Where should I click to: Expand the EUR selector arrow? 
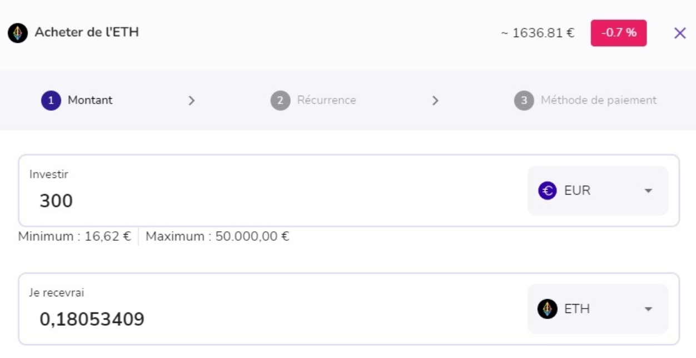pyautogui.click(x=648, y=191)
